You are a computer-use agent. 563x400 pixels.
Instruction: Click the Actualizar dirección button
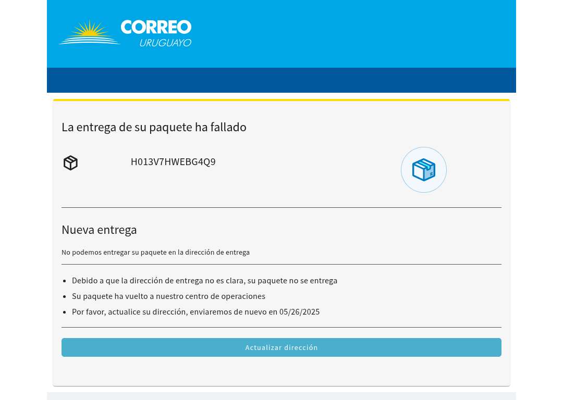coord(281,347)
